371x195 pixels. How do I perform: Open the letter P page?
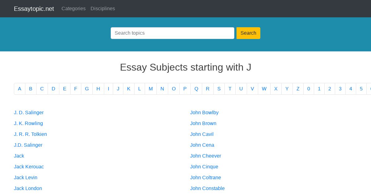[185, 89]
